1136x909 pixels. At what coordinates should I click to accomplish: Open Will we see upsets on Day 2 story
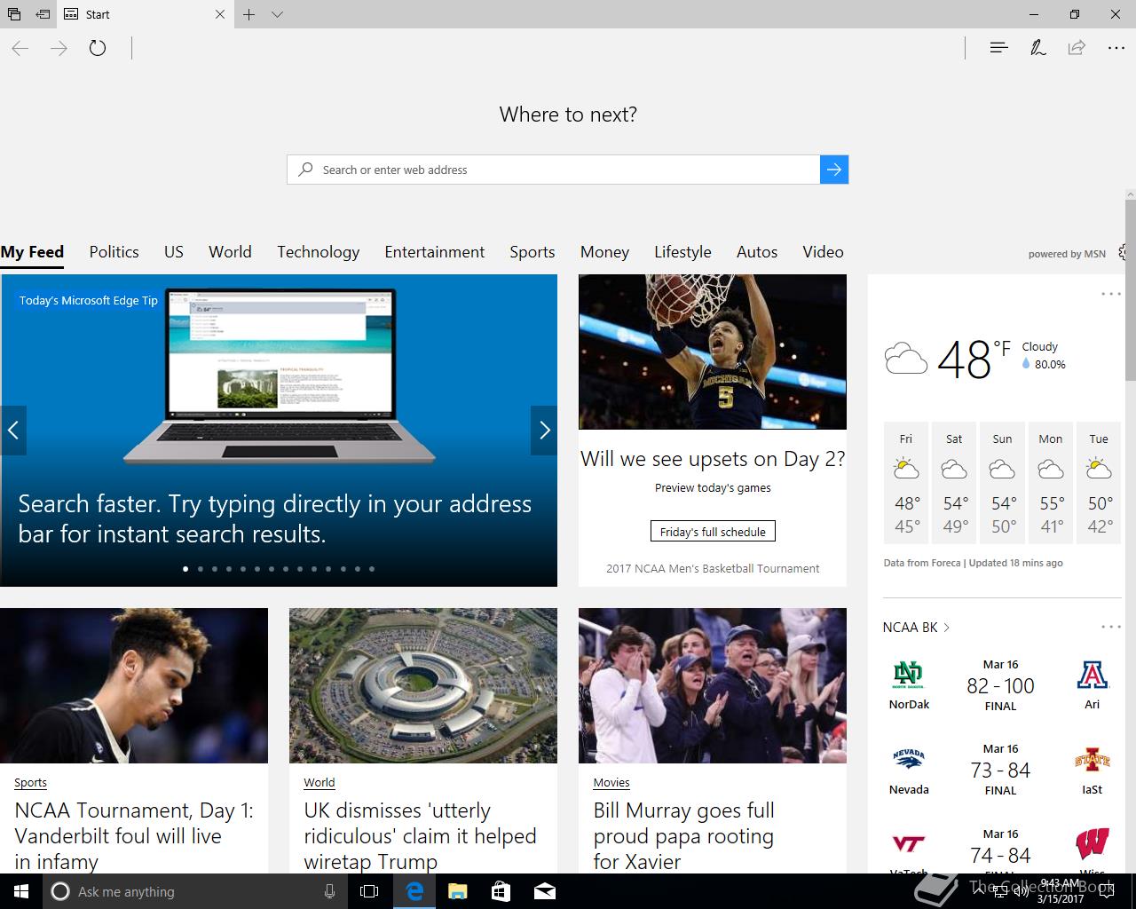pos(713,459)
